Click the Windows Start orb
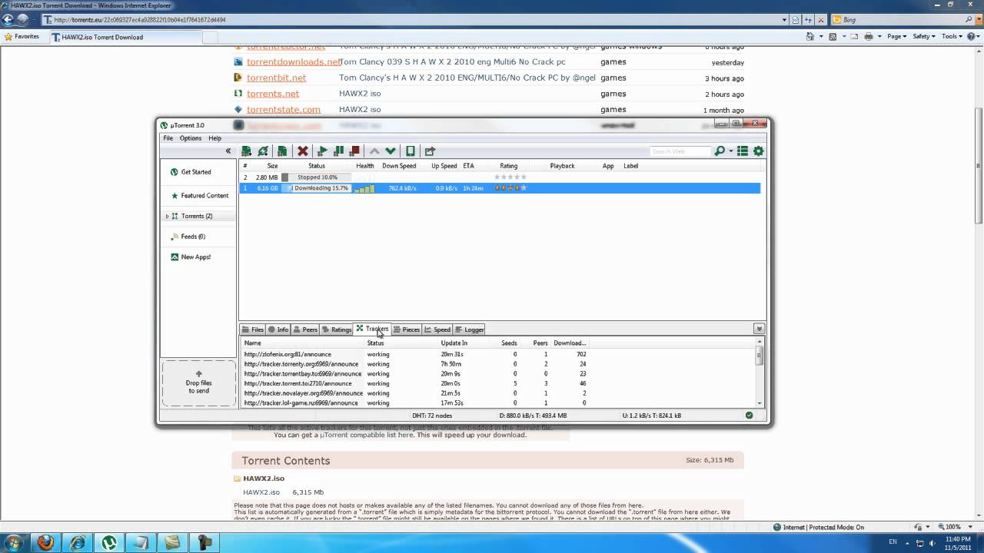The width and height of the screenshot is (984, 553). (14, 542)
